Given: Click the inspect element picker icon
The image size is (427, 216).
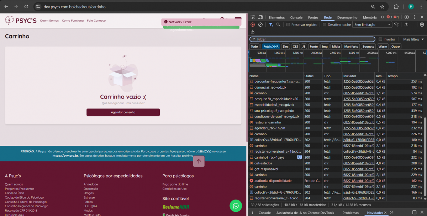Looking at the screenshot, I should (253, 17).
